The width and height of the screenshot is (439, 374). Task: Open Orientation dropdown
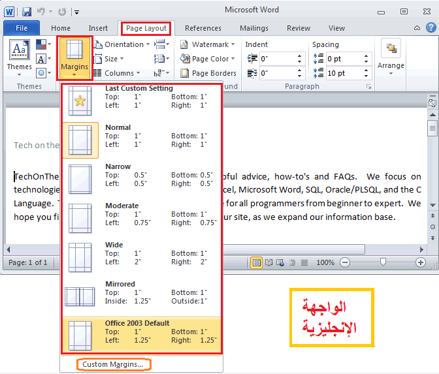122,44
